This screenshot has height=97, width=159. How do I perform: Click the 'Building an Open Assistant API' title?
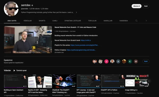coord(14,91)
